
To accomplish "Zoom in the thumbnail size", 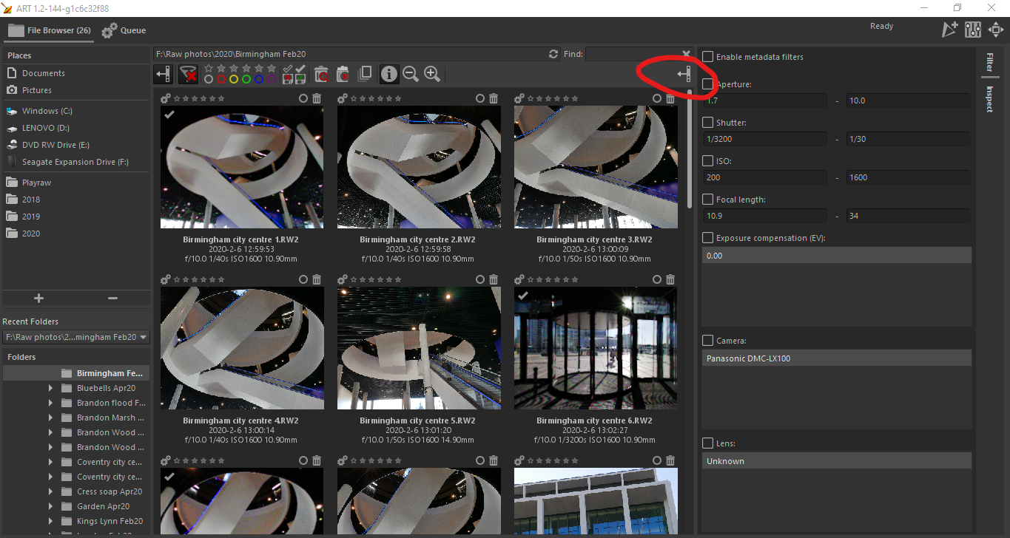I will pos(432,74).
